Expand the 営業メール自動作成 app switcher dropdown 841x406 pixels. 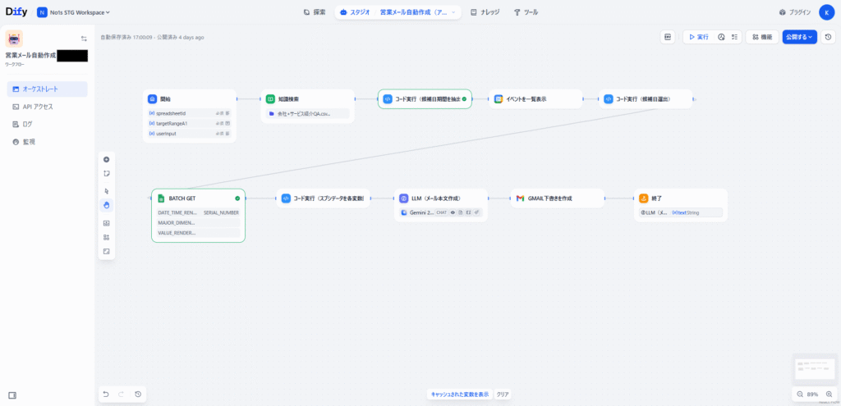tap(454, 12)
